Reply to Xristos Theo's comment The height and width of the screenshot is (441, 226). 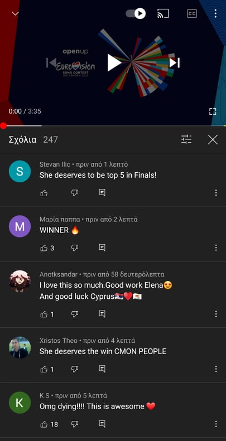[102, 369]
